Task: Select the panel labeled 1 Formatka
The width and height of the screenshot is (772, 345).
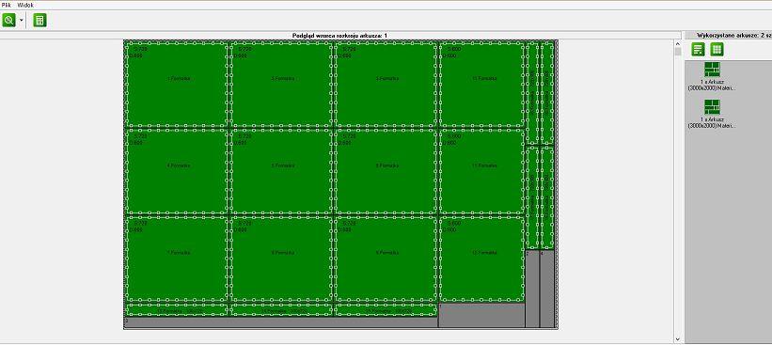Action: pos(176,85)
